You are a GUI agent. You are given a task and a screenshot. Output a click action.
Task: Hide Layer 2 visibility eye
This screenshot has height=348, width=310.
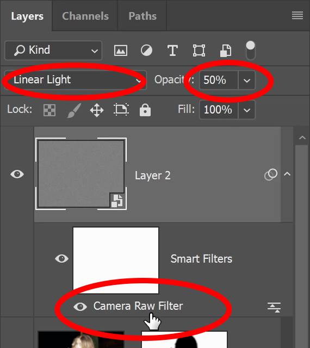pos(17,174)
